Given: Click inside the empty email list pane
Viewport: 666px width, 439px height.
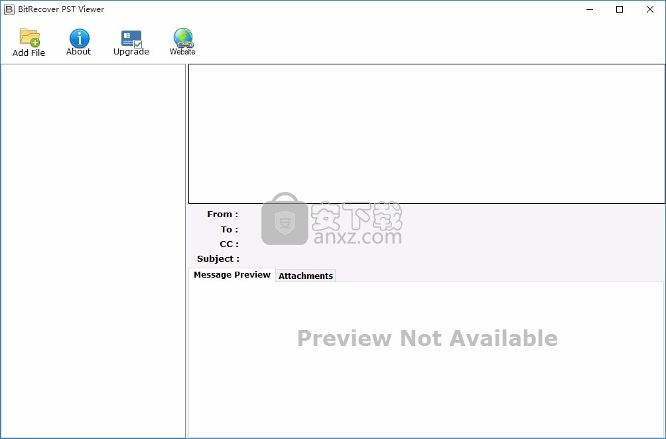Looking at the screenshot, I should click(427, 133).
